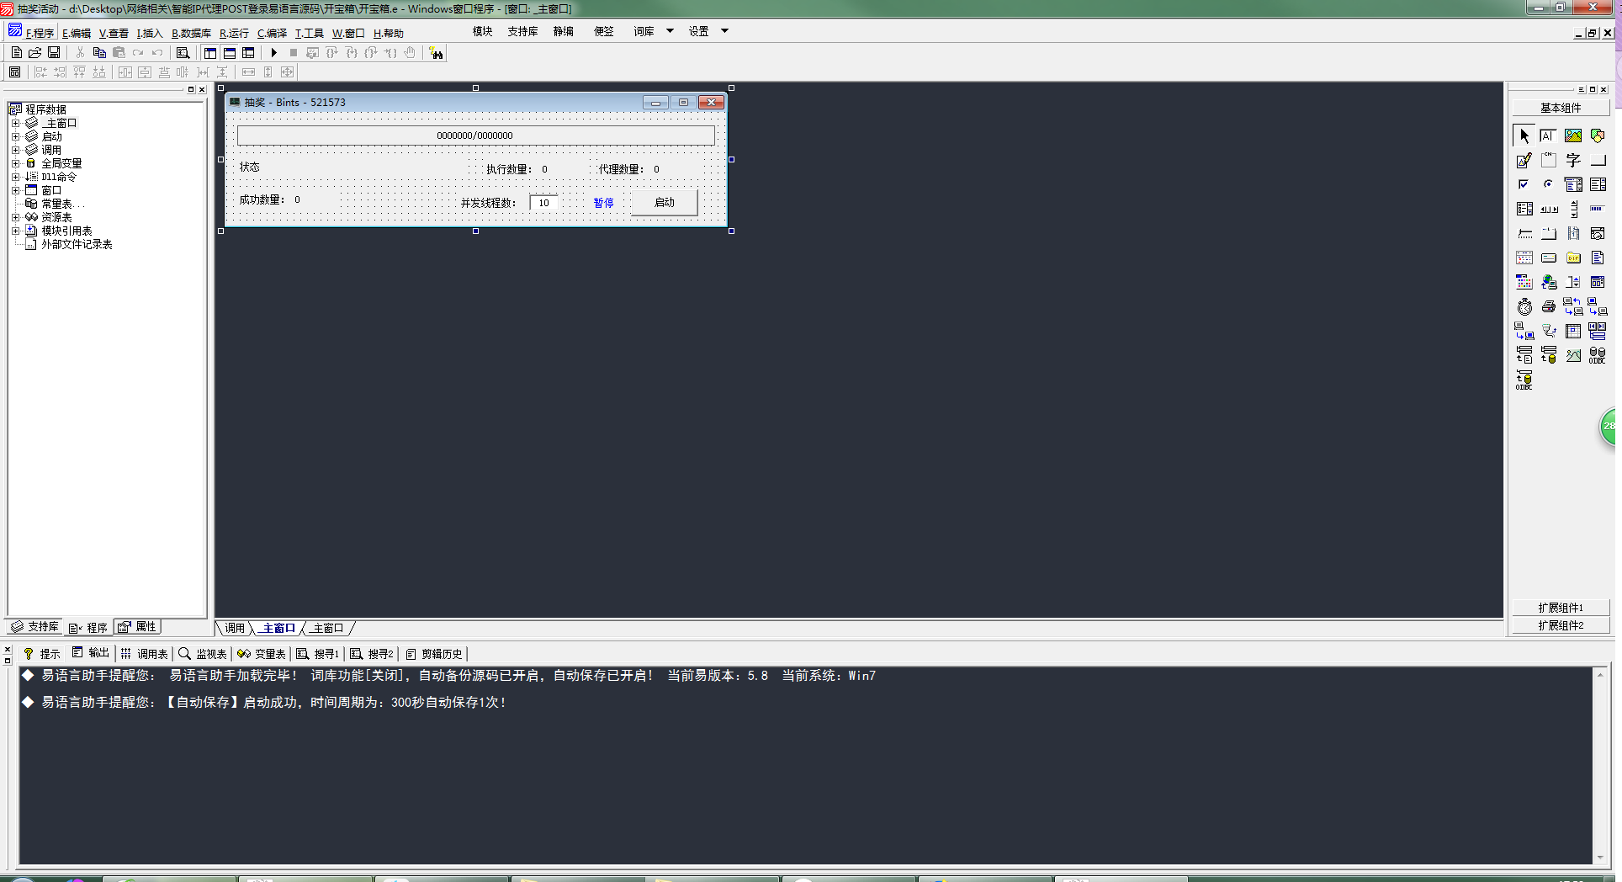Click the blue 暂停 link label
The image size is (1622, 882).
pos(603,203)
